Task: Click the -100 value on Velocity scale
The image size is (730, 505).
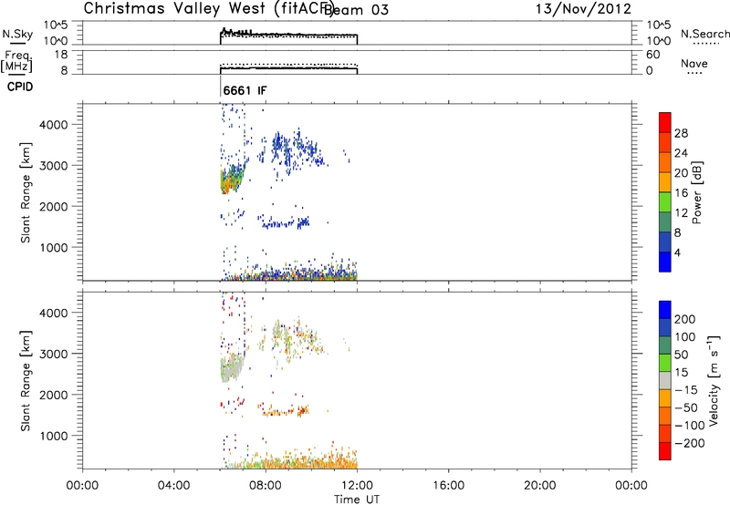Action: (690, 426)
